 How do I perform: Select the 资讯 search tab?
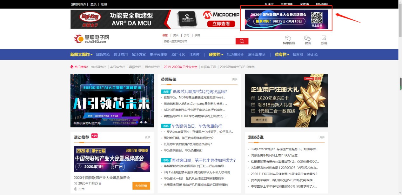176,35
